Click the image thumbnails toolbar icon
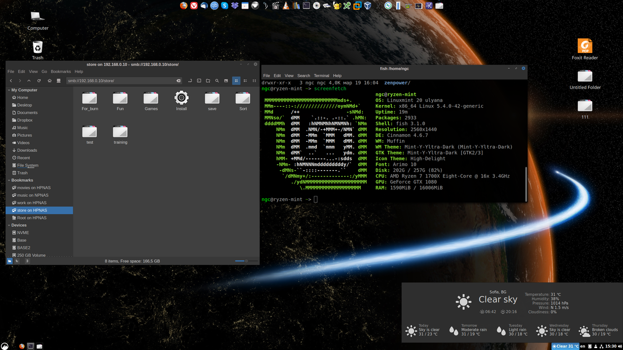This screenshot has height=350, width=623. click(x=226, y=81)
